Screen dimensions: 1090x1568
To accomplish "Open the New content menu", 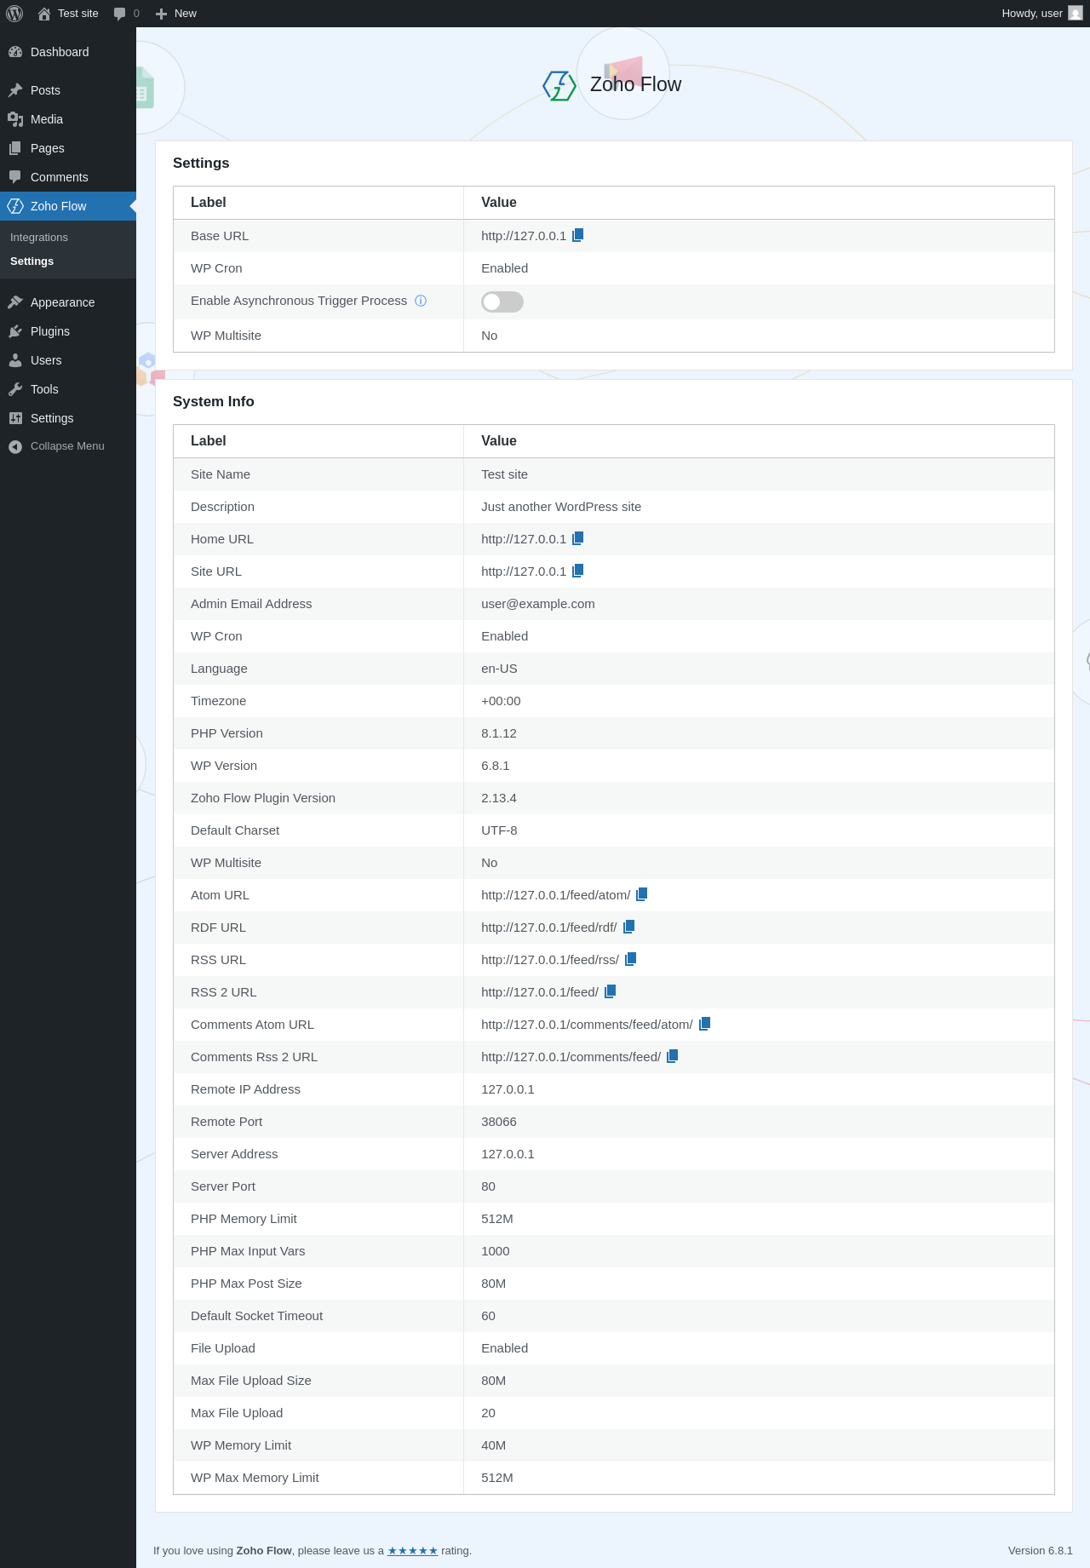I will click(176, 14).
